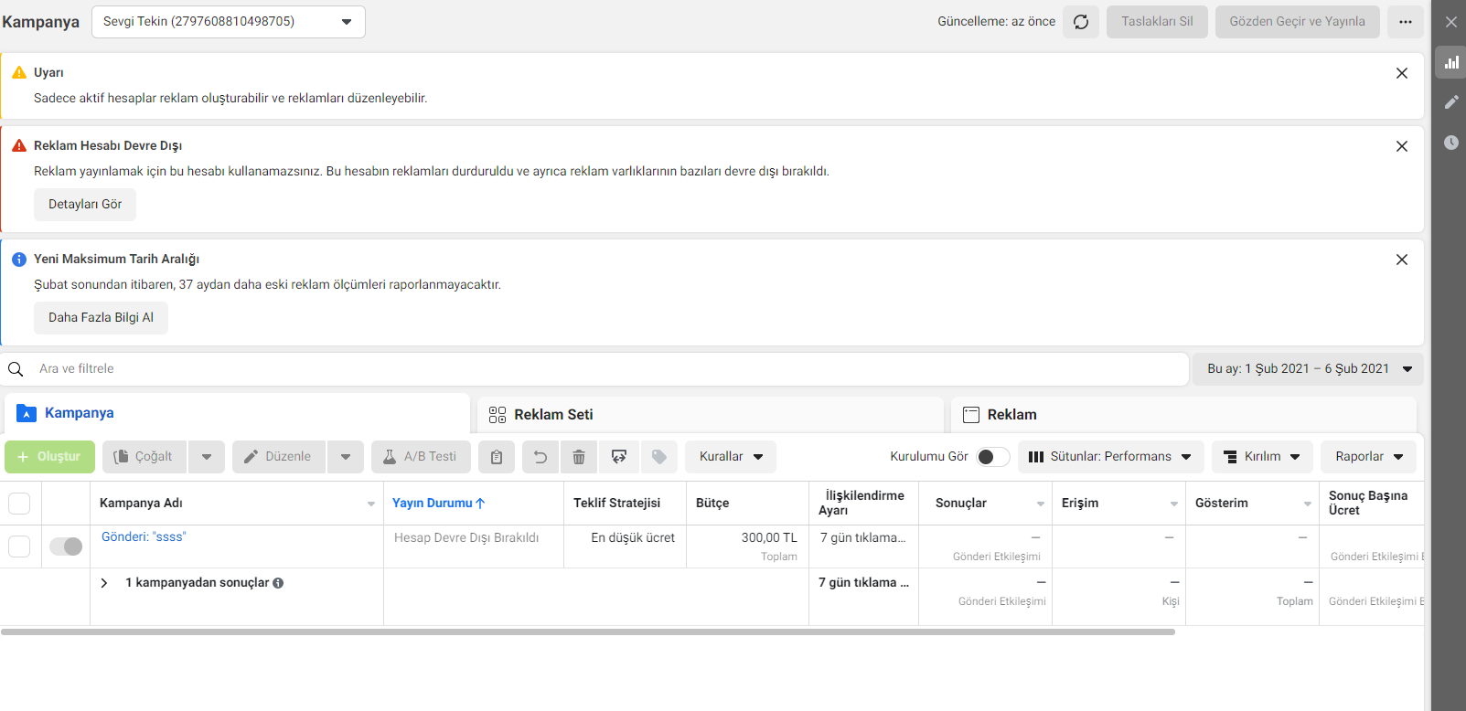Click the Reklam Seti grid icon
Image resolution: width=1466 pixels, height=711 pixels.
(x=498, y=415)
